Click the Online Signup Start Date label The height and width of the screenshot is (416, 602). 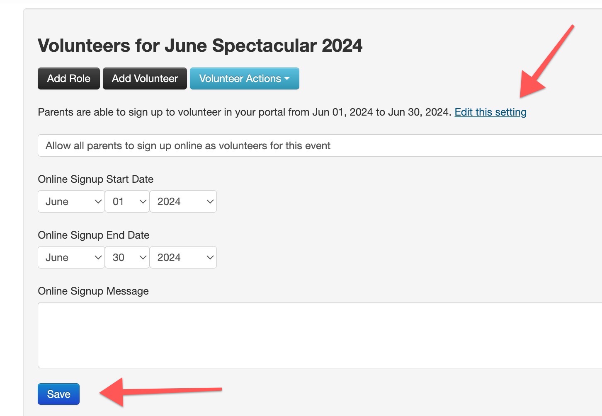pyautogui.click(x=96, y=179)
